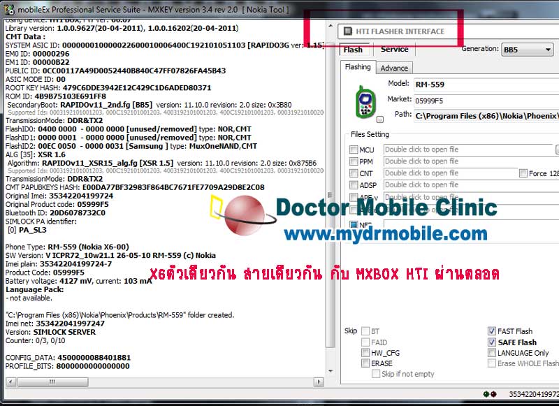This screenshot has width=559, height=406.
Task: Click the ADSP file path field
Action: click(471, 185)
